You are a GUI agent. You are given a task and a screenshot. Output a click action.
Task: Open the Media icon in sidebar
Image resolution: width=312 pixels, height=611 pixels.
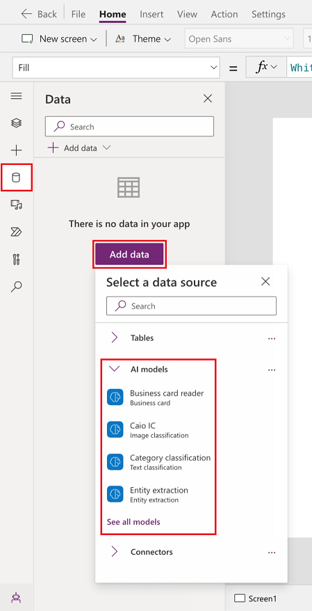[17, 205]
